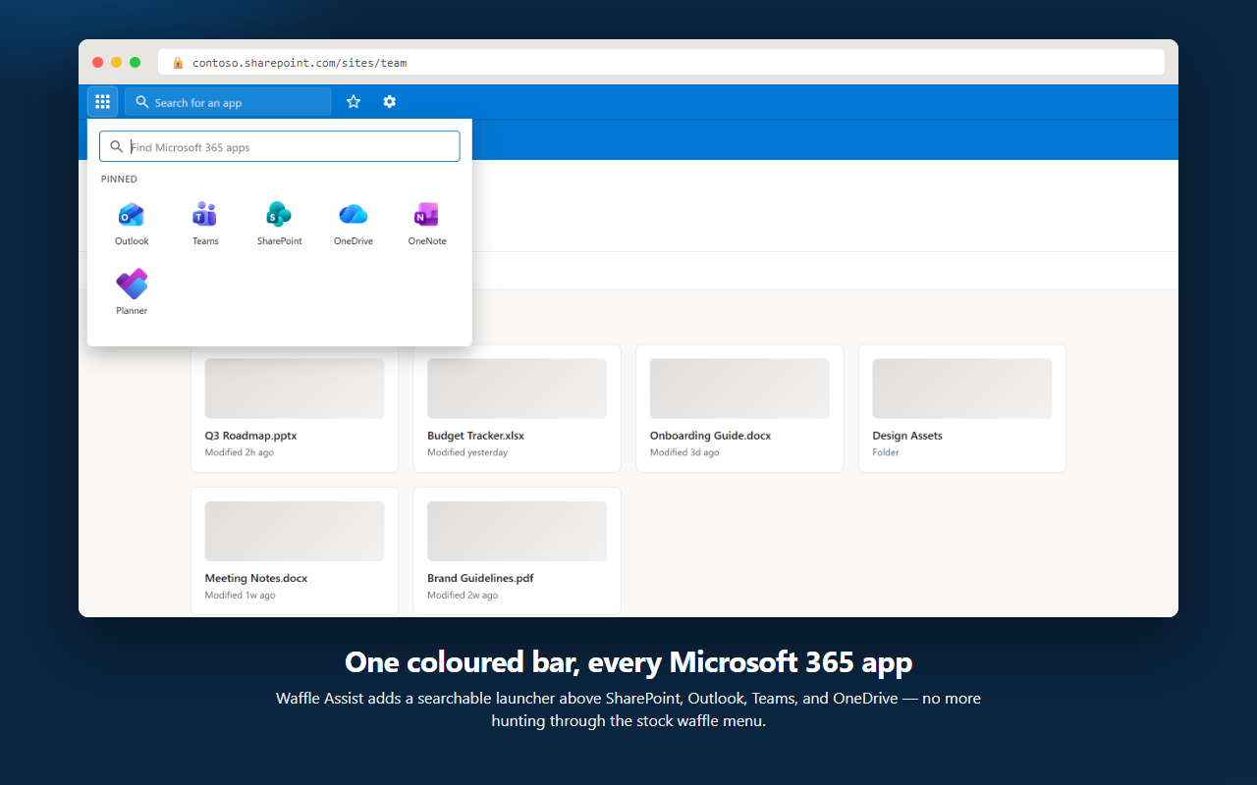Click the green maximize window button

point(135,62)
